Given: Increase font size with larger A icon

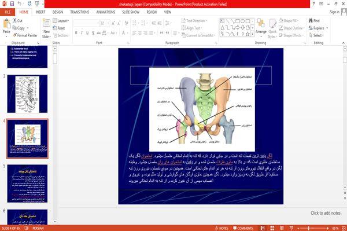Looking at the screenshot, I should pos(113,23).
